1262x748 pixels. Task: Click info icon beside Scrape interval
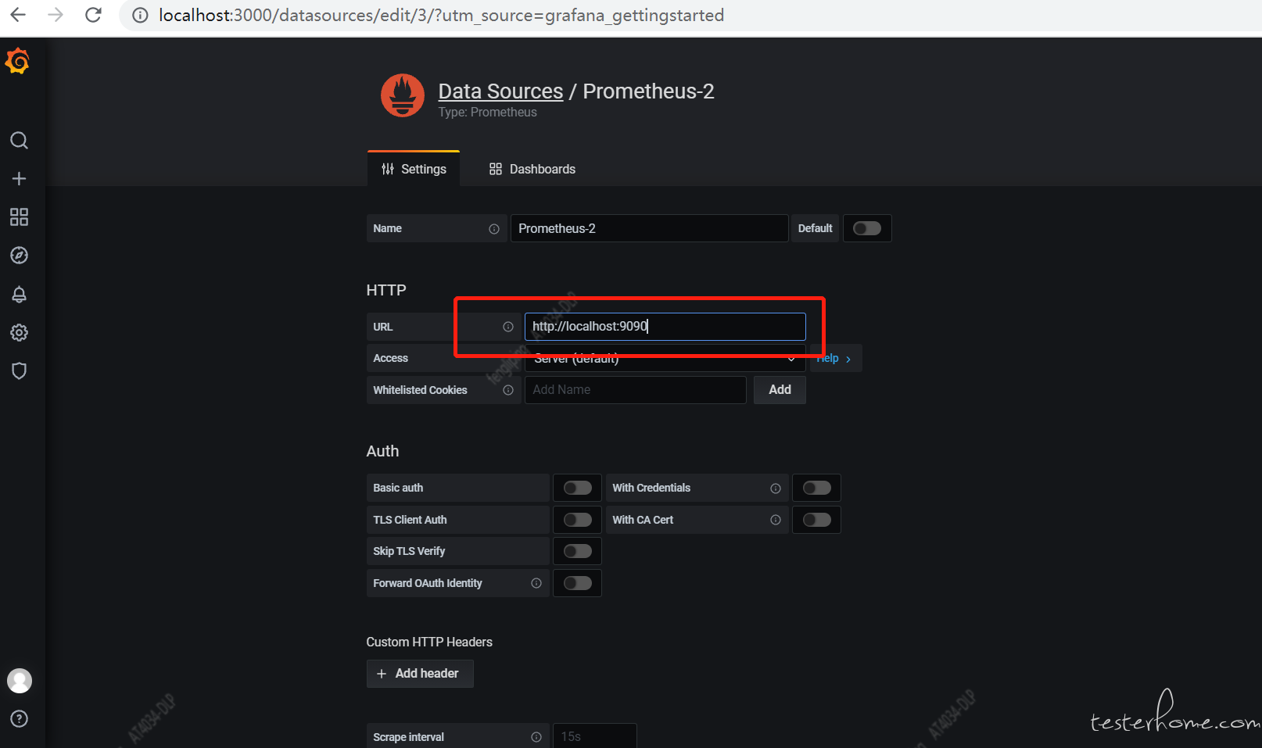[x=536, y=737]
